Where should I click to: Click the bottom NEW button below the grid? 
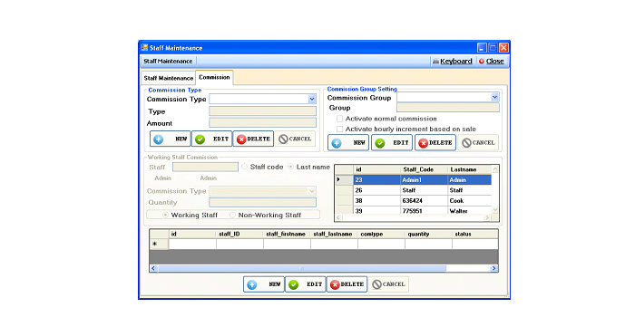coord(264,284)
